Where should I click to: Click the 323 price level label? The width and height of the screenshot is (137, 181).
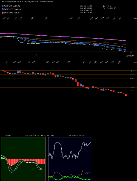(132, 90)
